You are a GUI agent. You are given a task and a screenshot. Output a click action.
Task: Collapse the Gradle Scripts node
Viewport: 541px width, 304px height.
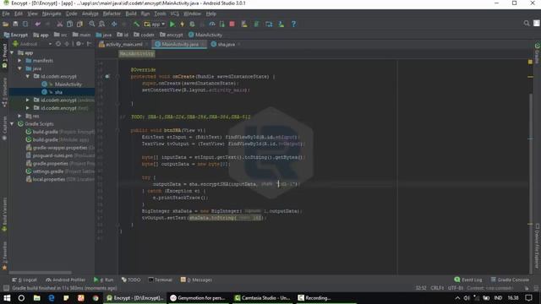point(12,124)
